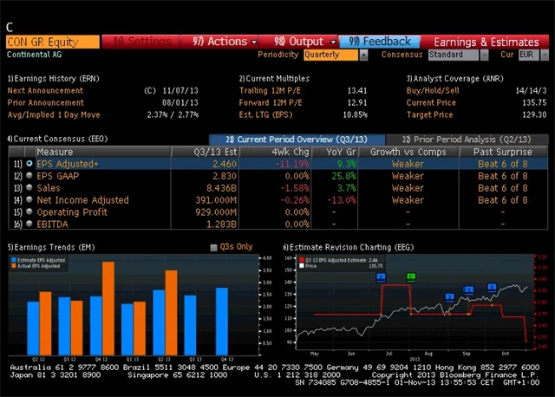Open the Consensus Standard dropdown
This screenshot has width=555, height=397.
pos(456,55)
